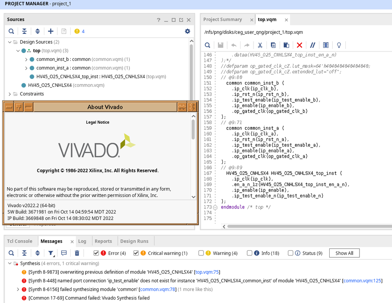Expand all messages
The image size is (392, 303).
pyautogui.click(x=38, y=253)
